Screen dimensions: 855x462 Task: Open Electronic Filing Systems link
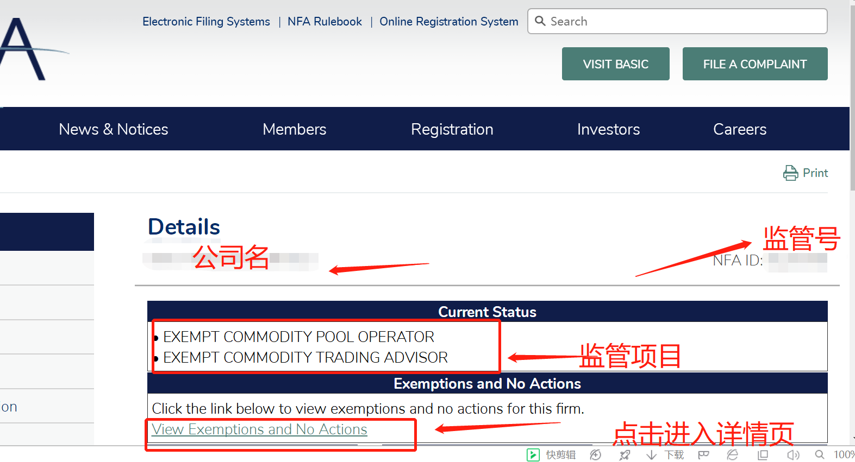(x=206, y=22)
